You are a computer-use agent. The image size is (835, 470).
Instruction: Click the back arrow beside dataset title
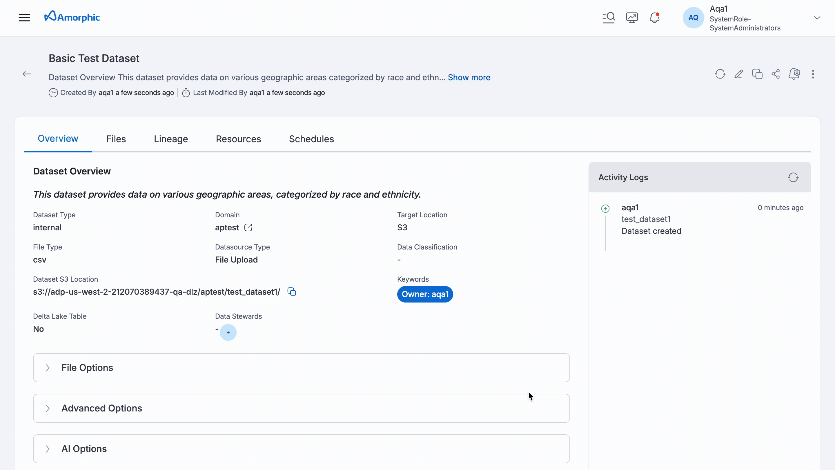coord(27,74)
